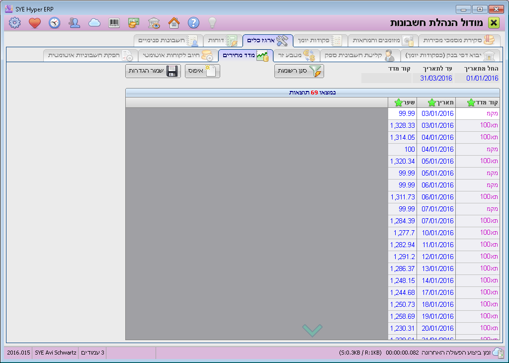Click the rate value 100 on 04/01/2016
509x363 pixels.
click(402, 149)
